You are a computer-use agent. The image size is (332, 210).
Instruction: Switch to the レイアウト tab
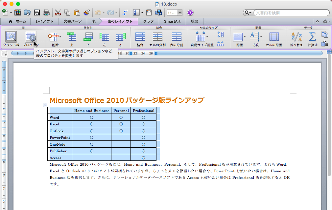[44, 21]
